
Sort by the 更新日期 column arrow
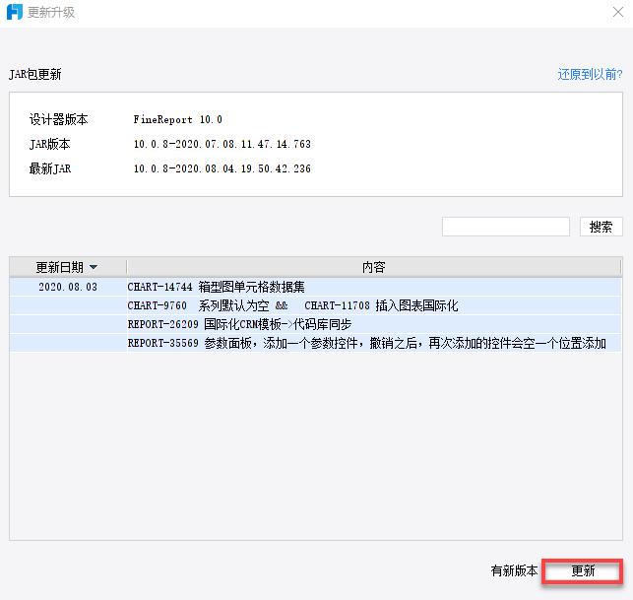[x=94, y=267]
